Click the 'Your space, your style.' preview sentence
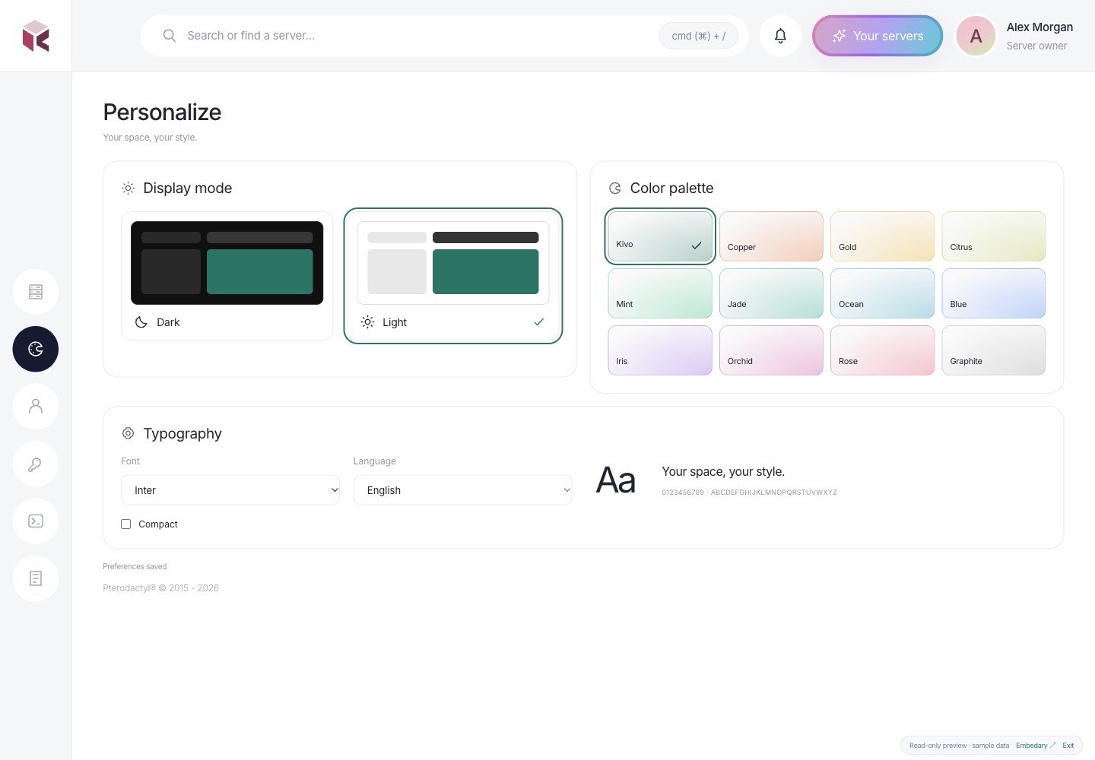The image size is (1095, 760). point(723,472)
